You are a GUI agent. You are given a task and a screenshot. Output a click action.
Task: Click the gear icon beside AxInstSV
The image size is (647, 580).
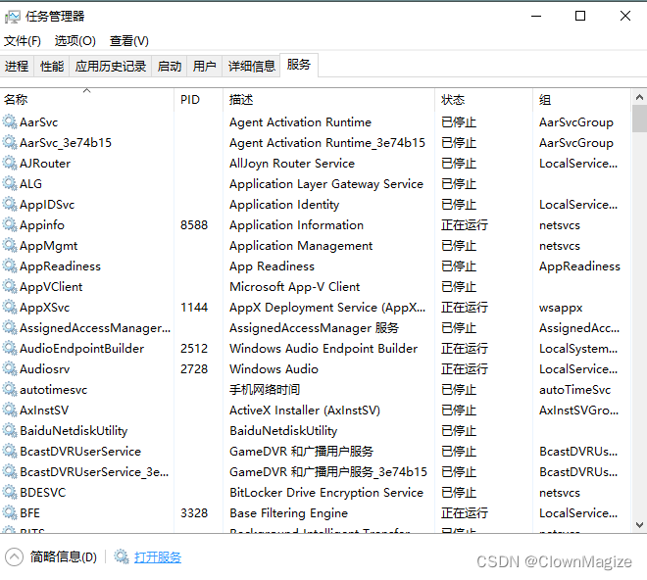pyautogui.click(x=10, y=411)
